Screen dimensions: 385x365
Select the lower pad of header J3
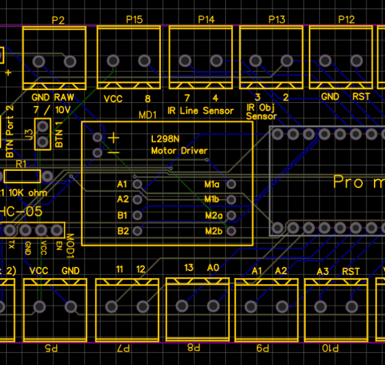tap(43, 142)
